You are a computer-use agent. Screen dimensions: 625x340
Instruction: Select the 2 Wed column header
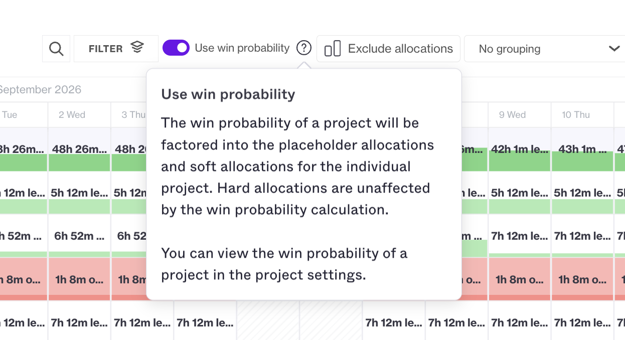[x=79, y=115]
